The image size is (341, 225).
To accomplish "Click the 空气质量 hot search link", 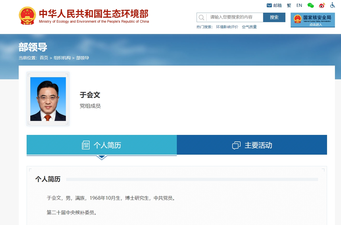I will tap(249, 27).
